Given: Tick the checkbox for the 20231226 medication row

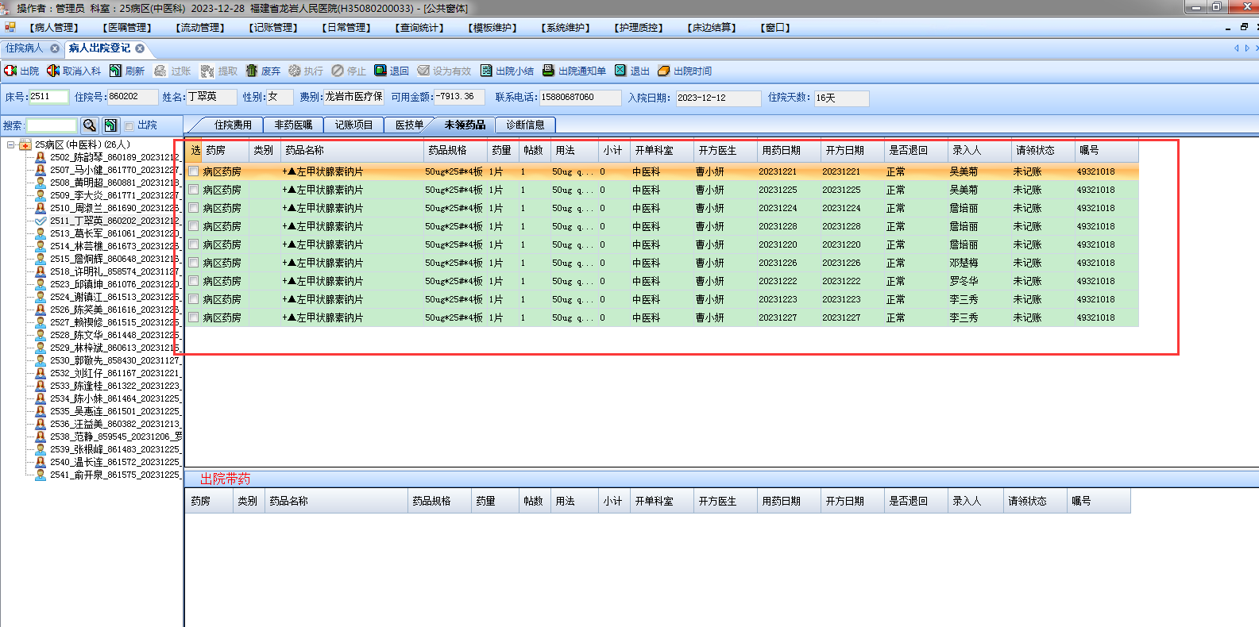Looking at the screenshot, I should [194, 263].
